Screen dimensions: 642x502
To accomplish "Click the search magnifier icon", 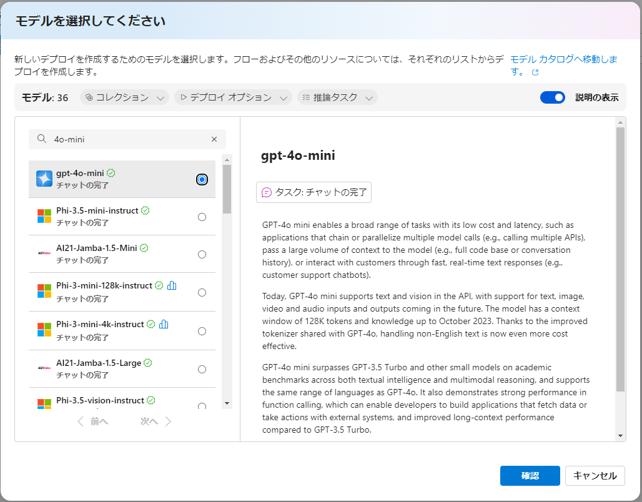I will (42, 139).
